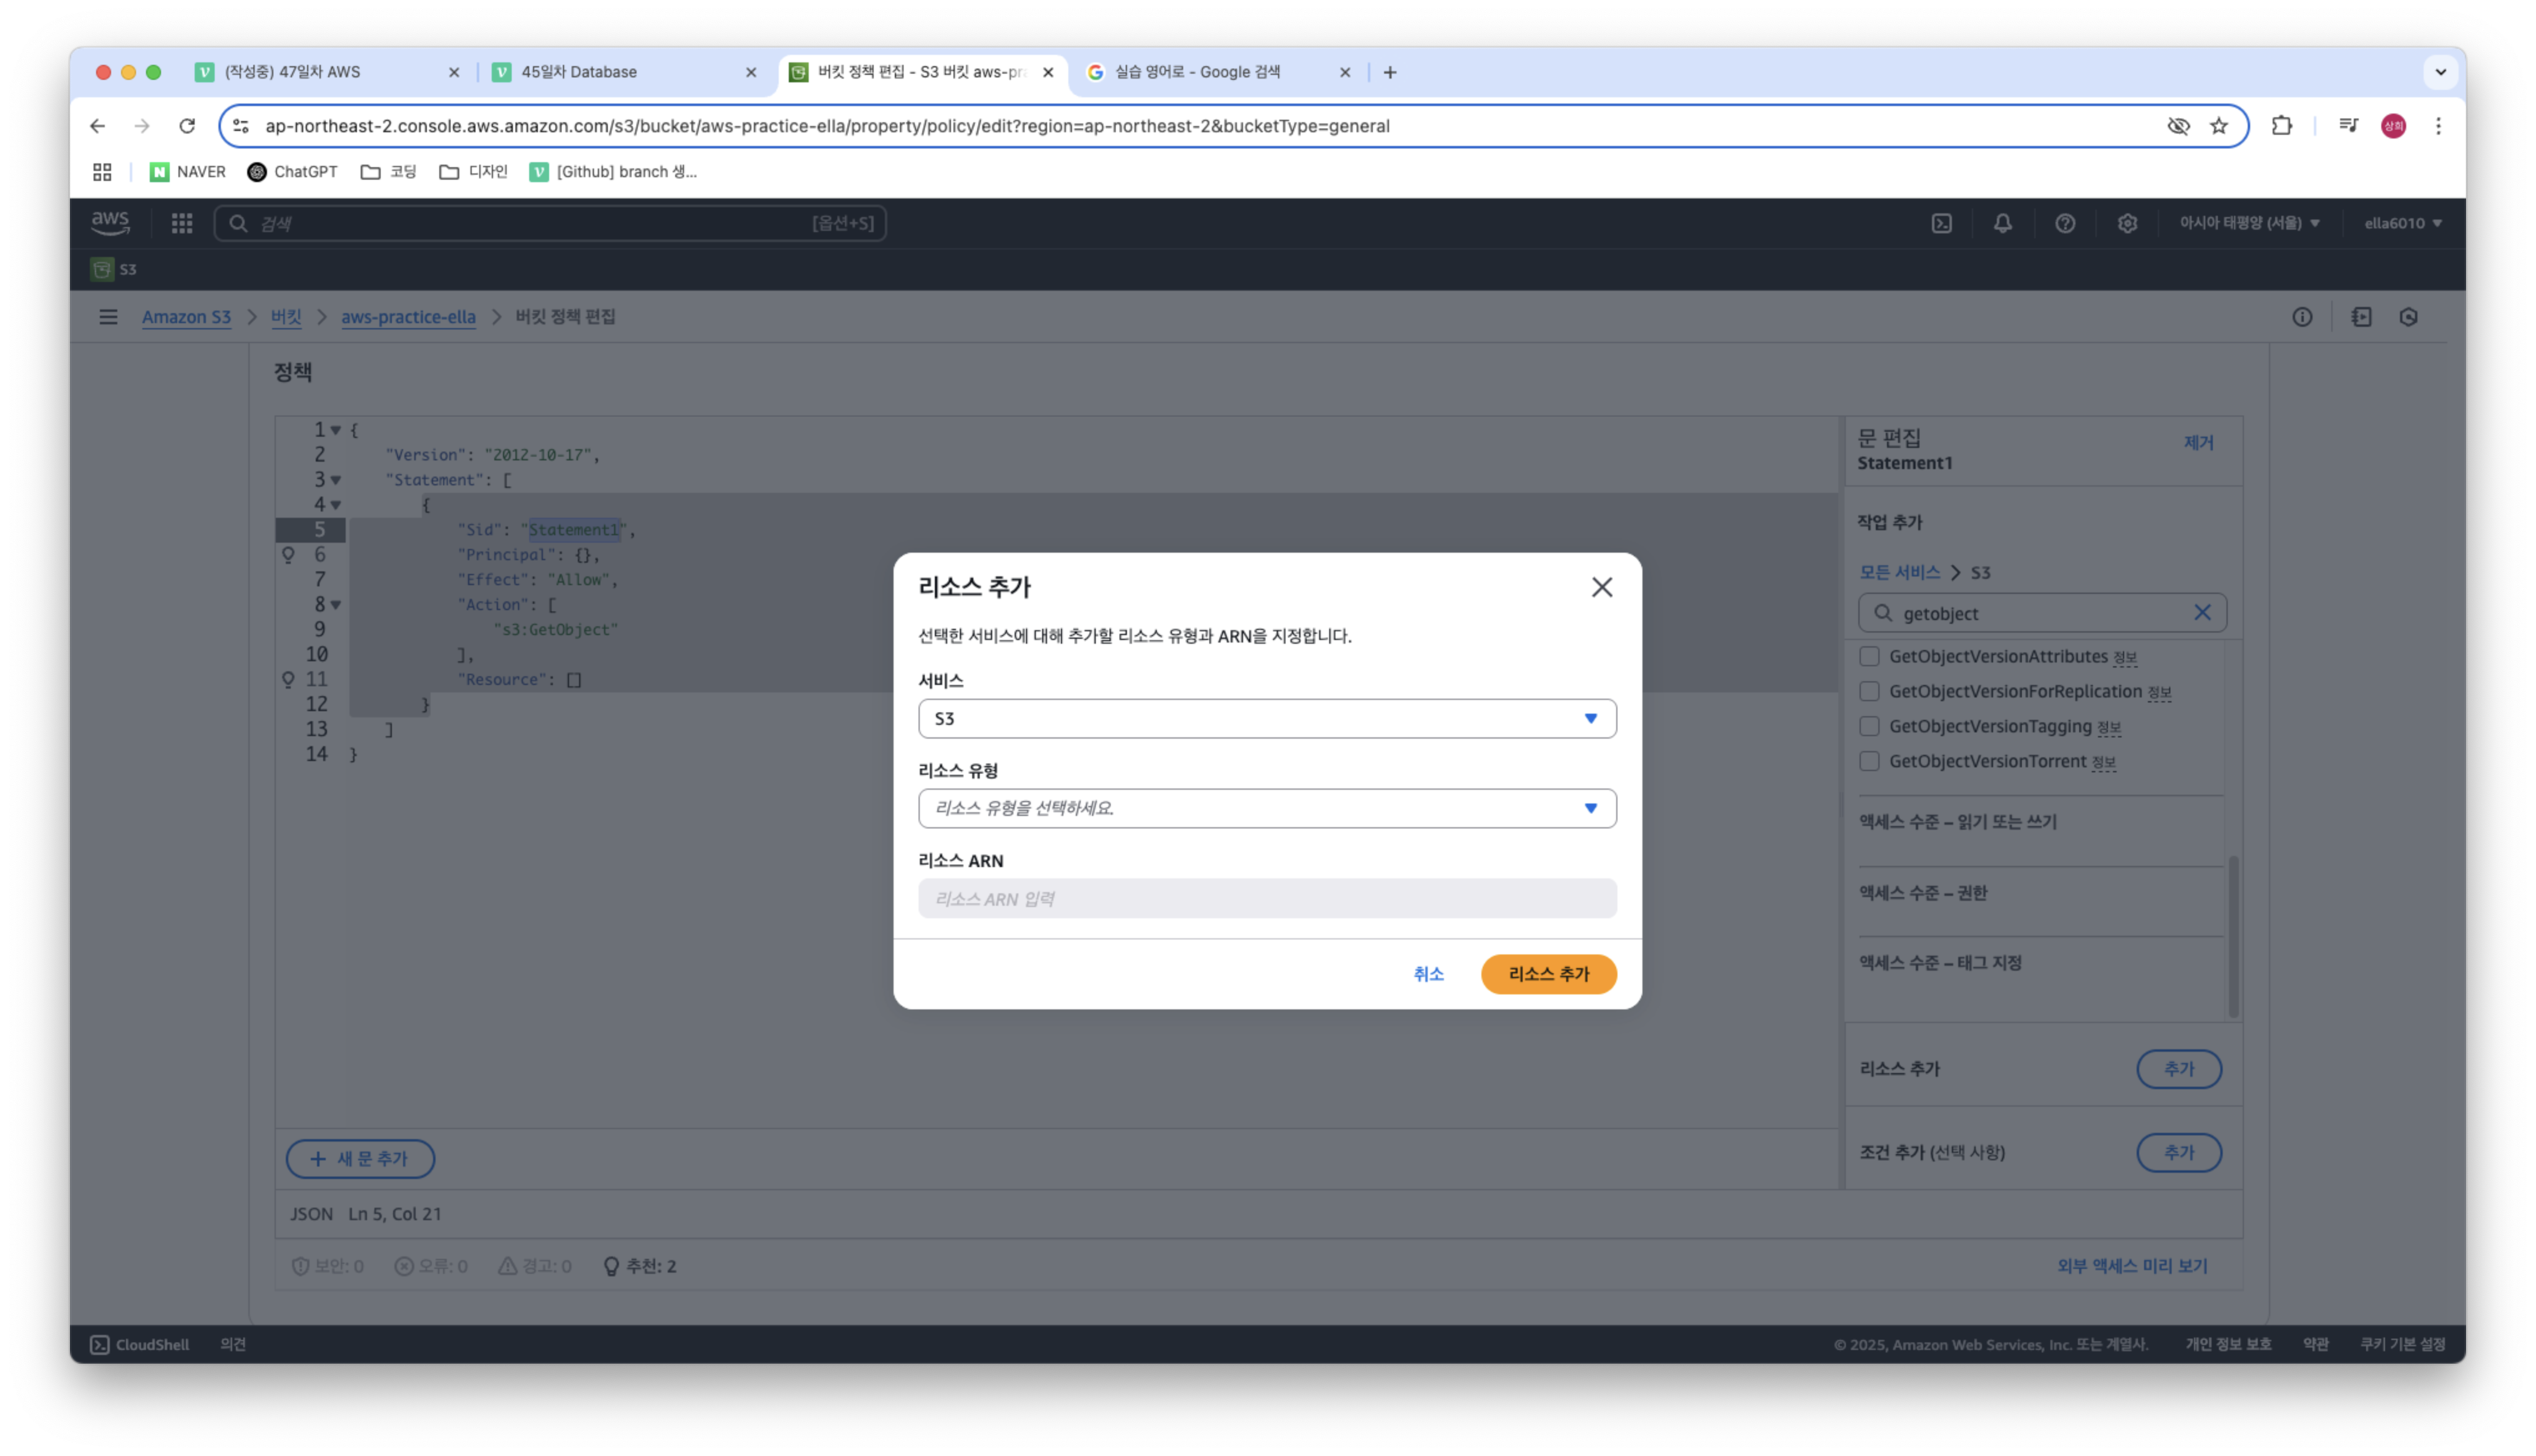The image size is (2536, 1456).
Task: Go to 버킷 breadcrumb
Action: (286, 317)
